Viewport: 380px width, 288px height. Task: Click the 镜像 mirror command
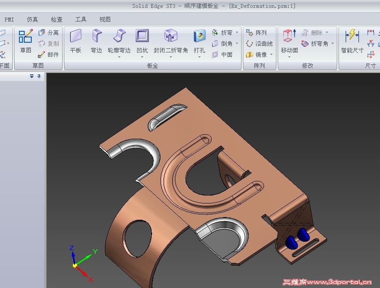(256, 55)
